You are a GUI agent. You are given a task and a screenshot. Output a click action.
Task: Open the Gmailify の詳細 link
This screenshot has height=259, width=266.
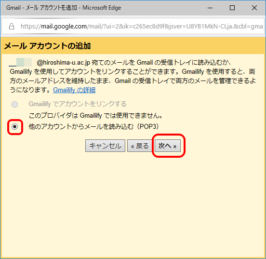click(x=74, y=90)
